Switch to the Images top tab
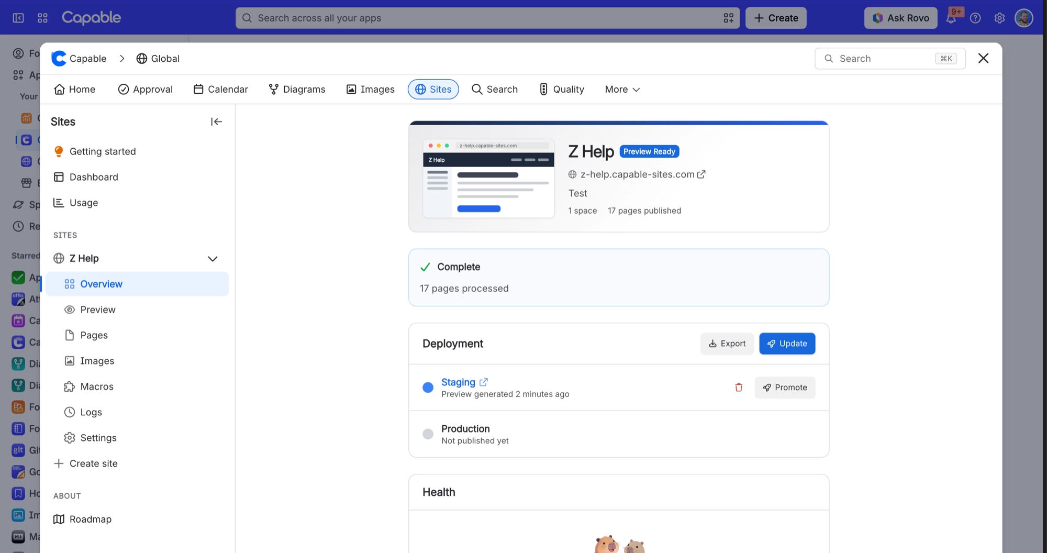 370,90
